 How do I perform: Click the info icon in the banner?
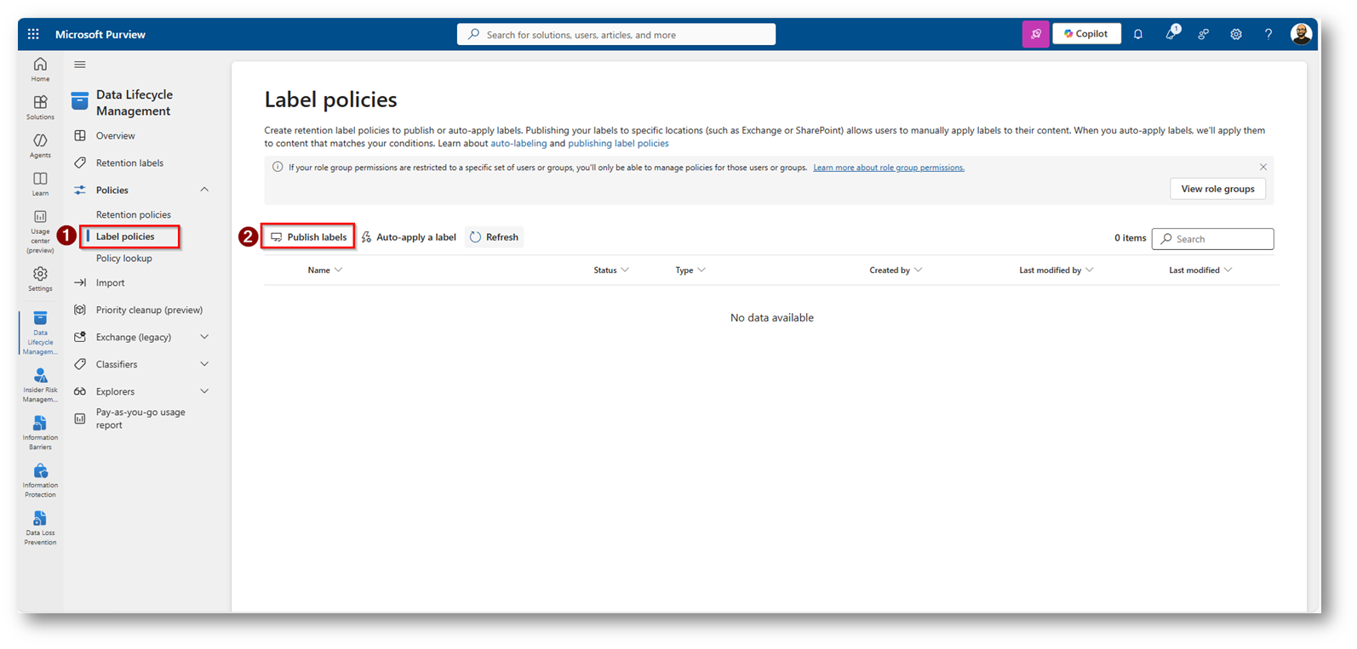point(278,168)
